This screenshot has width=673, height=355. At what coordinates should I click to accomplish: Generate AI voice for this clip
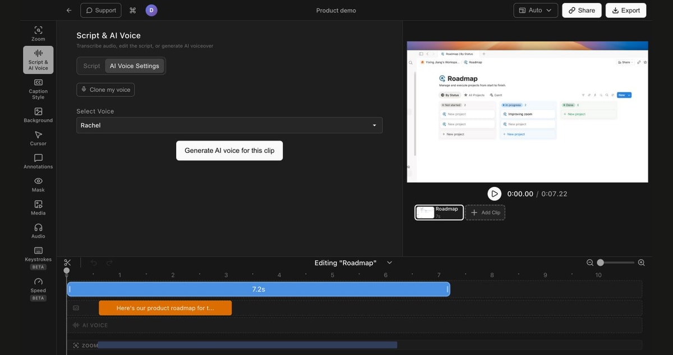pyautogui.click(x=229, y=151)
